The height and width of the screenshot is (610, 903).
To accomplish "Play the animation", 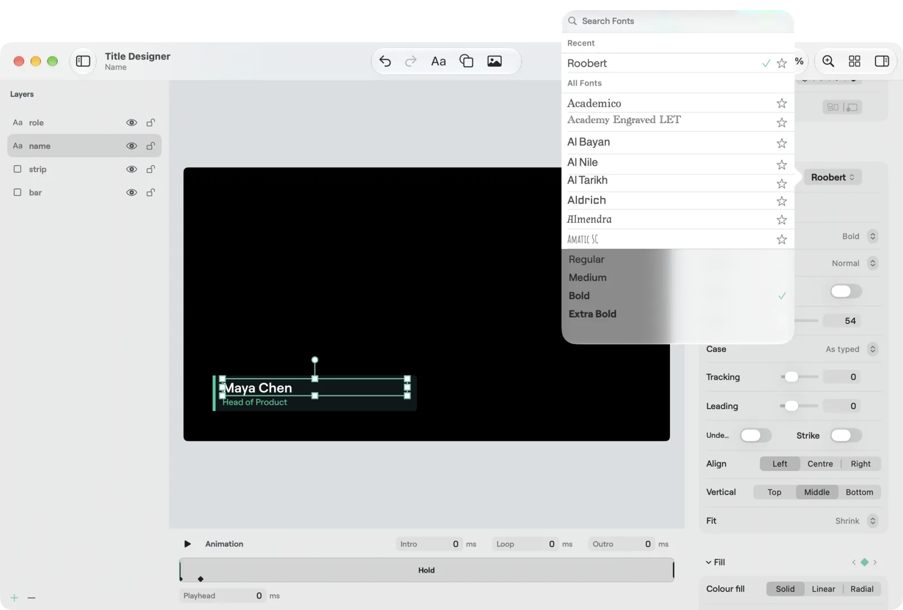I will 187,544.
